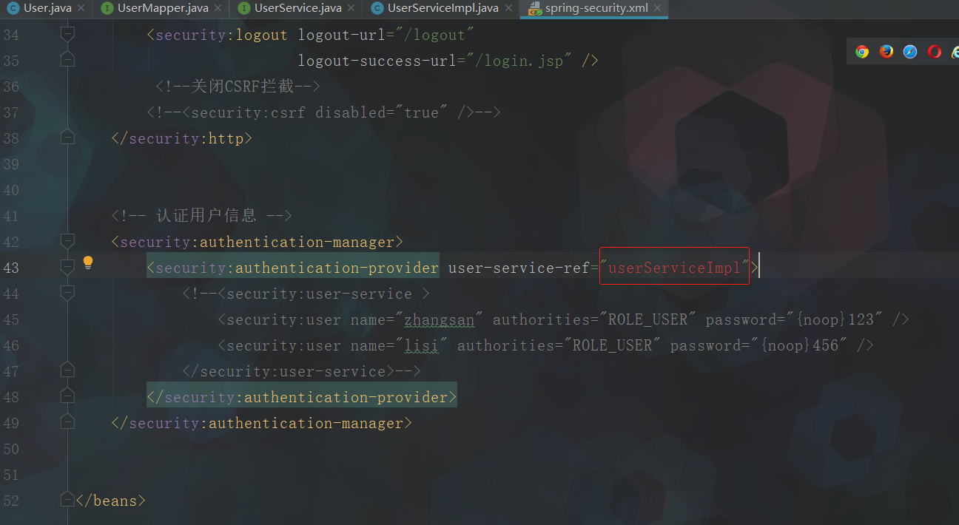Click the closing security:authentication-manager tag
The image size is (959, 525).
[262, 423]
